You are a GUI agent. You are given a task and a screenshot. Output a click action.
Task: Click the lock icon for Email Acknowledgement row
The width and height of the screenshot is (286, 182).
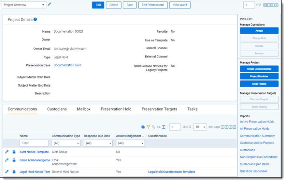14,160
